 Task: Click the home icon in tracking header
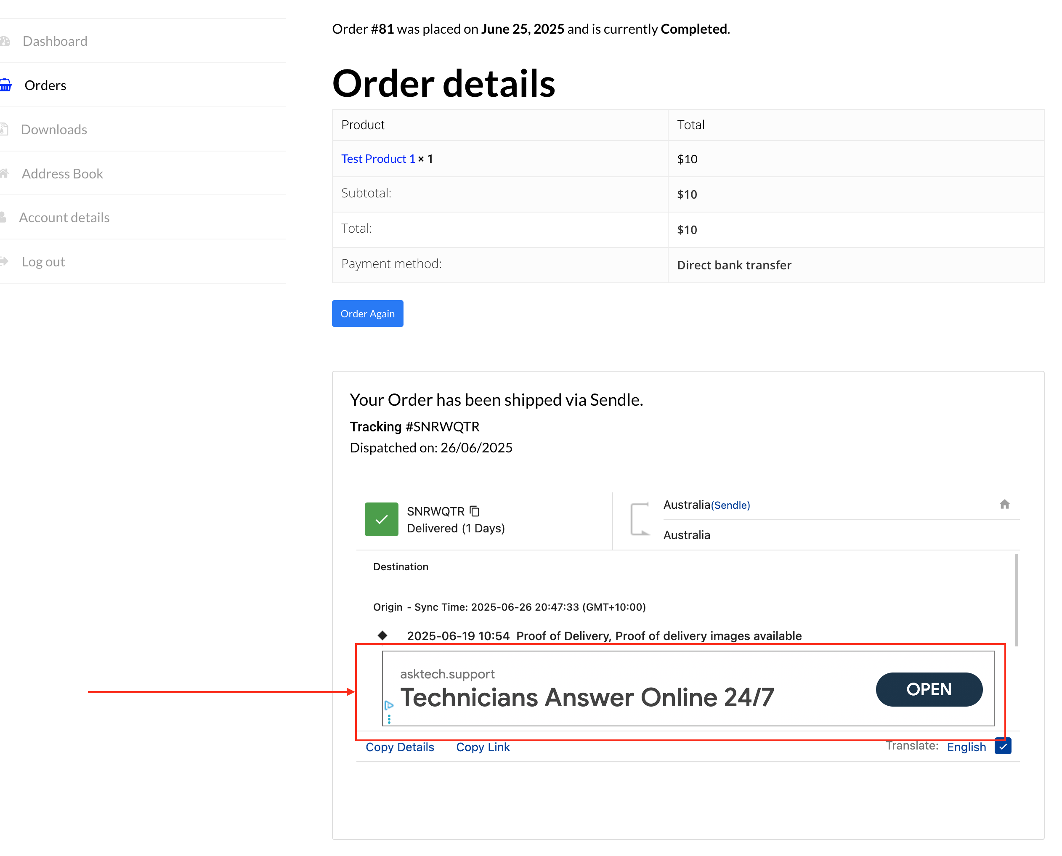tap(1004, 505)
